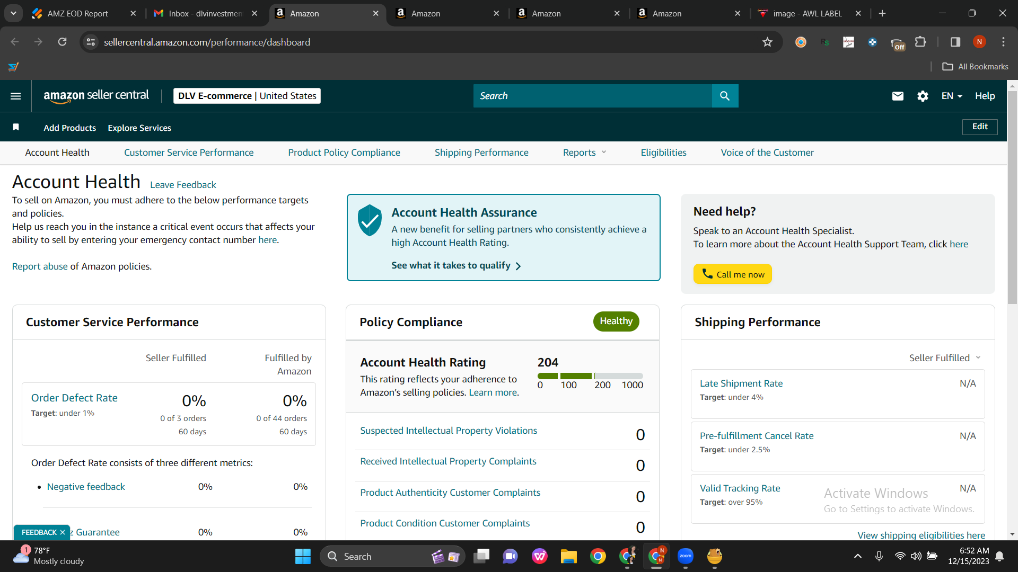Click the browser address bar URL
This screenshot has height=572, width=1018.
coord(207,42)
